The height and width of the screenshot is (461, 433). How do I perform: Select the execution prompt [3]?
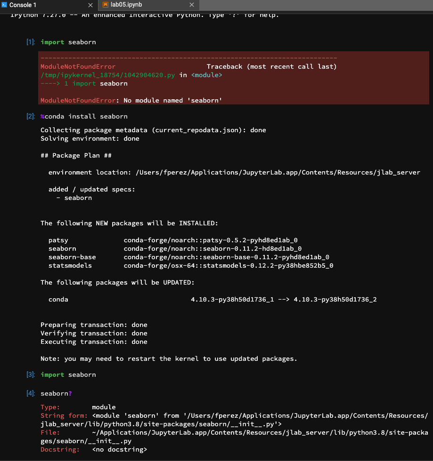[x=30, y=374]
